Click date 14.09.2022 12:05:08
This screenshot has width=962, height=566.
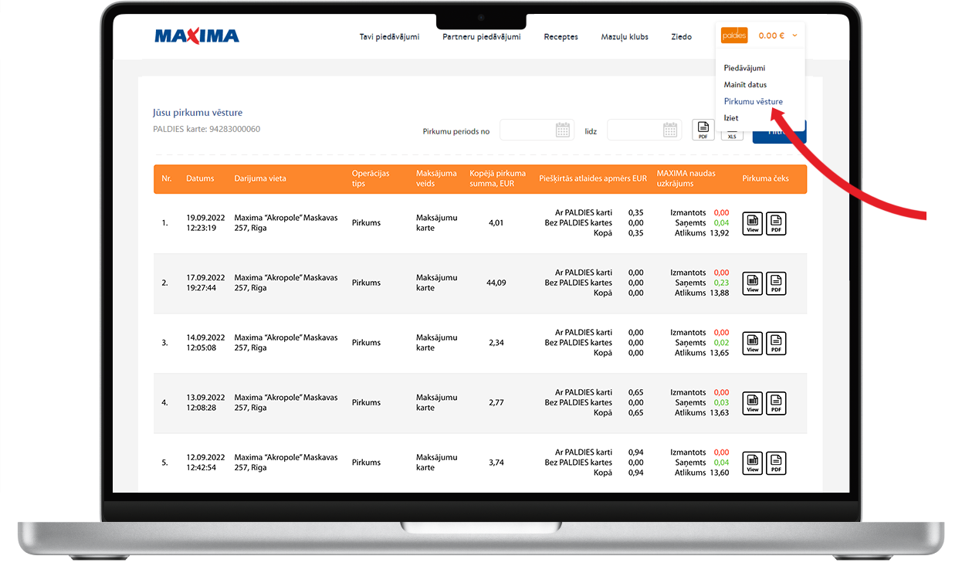click(205, 343)
